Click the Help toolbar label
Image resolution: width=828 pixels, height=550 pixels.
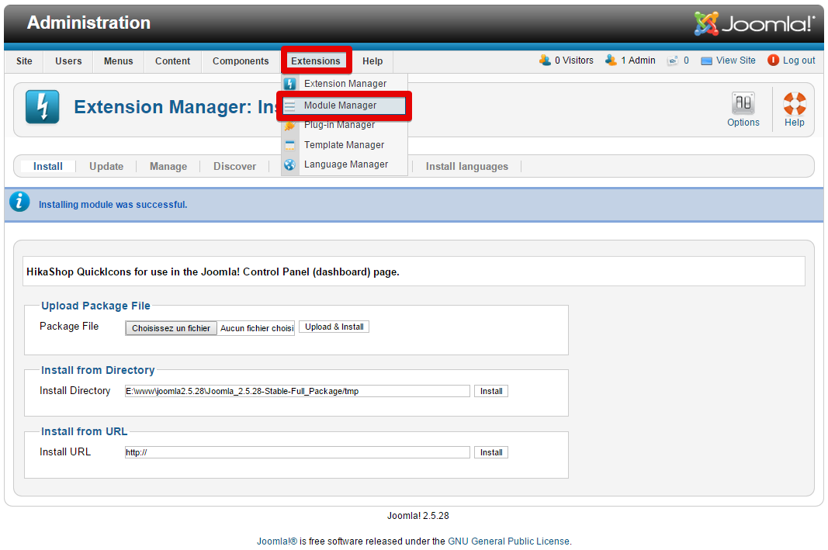[794, 123]
